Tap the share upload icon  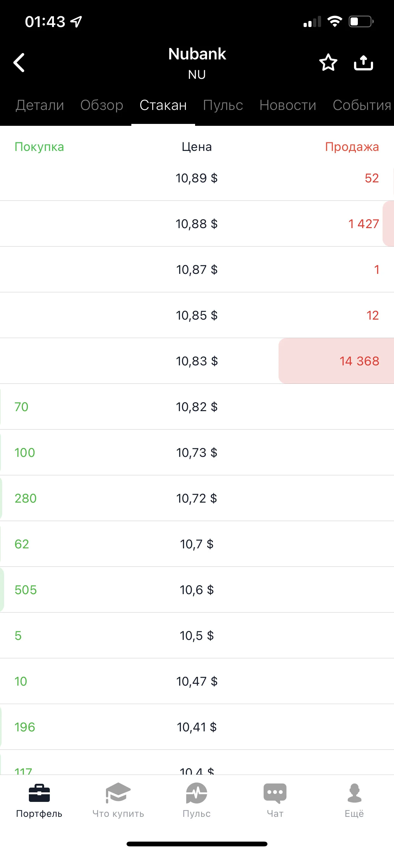tap(363, 62)
